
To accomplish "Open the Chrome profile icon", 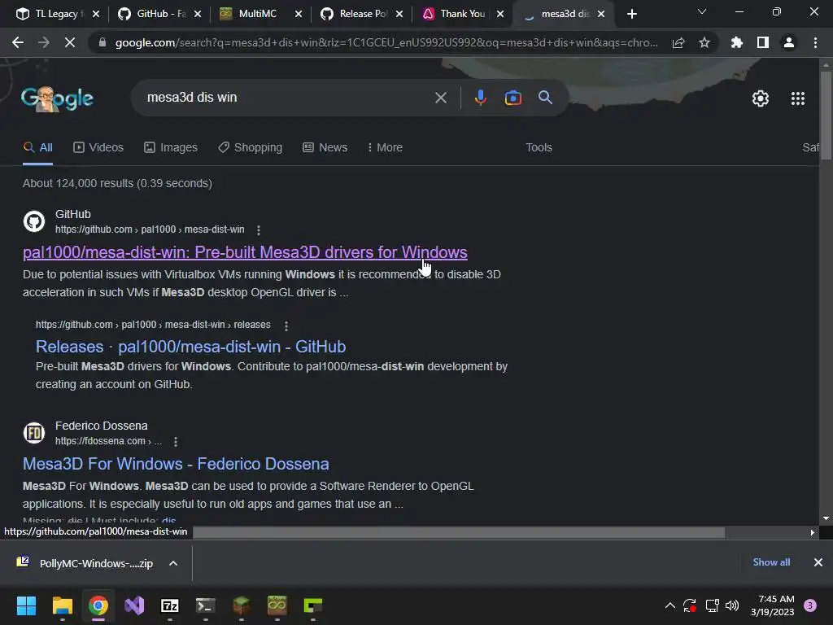I will 789,42.
